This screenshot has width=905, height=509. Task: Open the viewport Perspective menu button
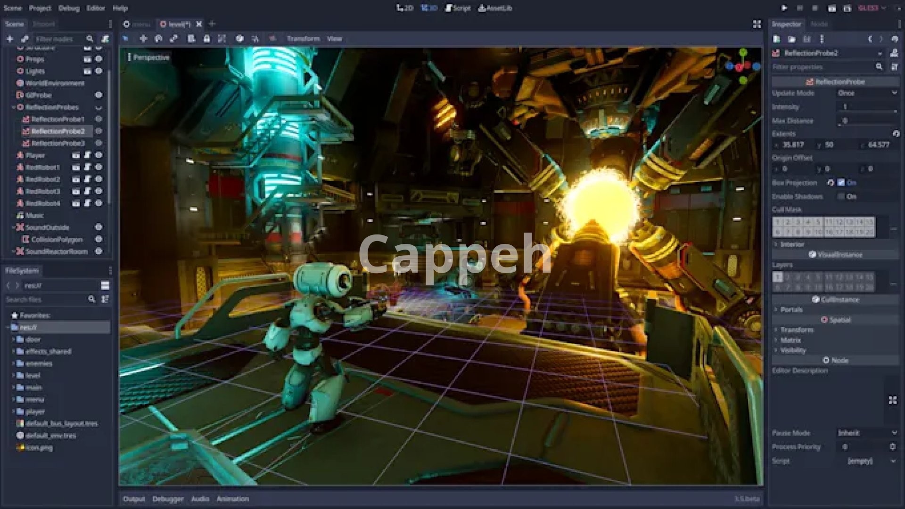148,57
